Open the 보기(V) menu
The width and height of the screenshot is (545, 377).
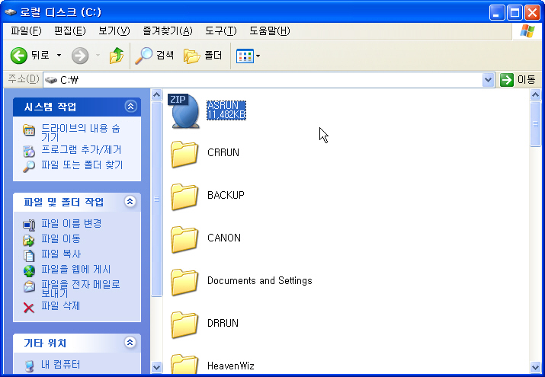point(114,31)
